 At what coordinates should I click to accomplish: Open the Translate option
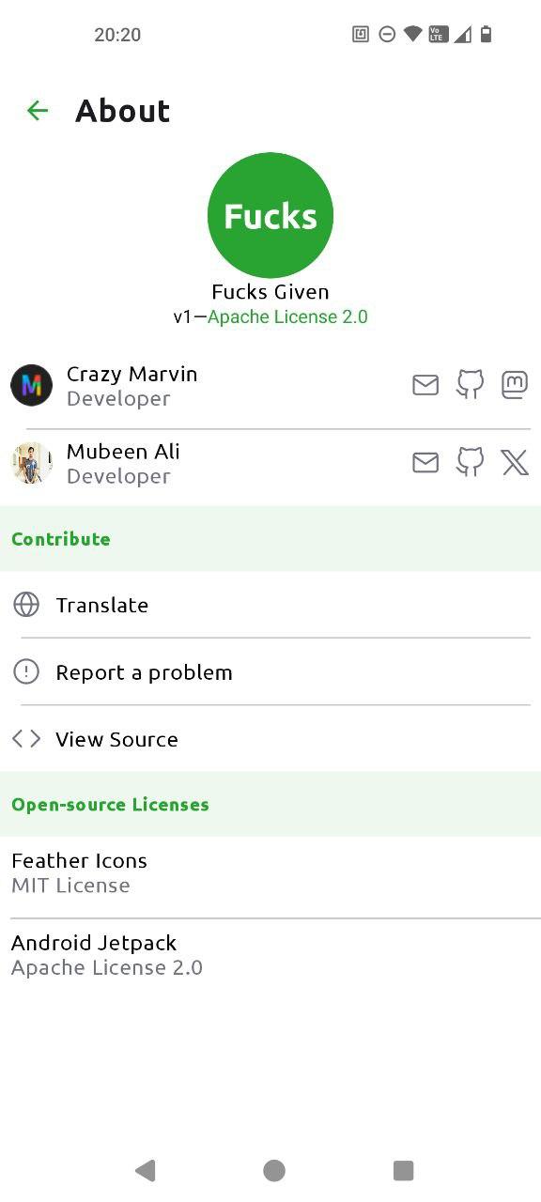270,605
